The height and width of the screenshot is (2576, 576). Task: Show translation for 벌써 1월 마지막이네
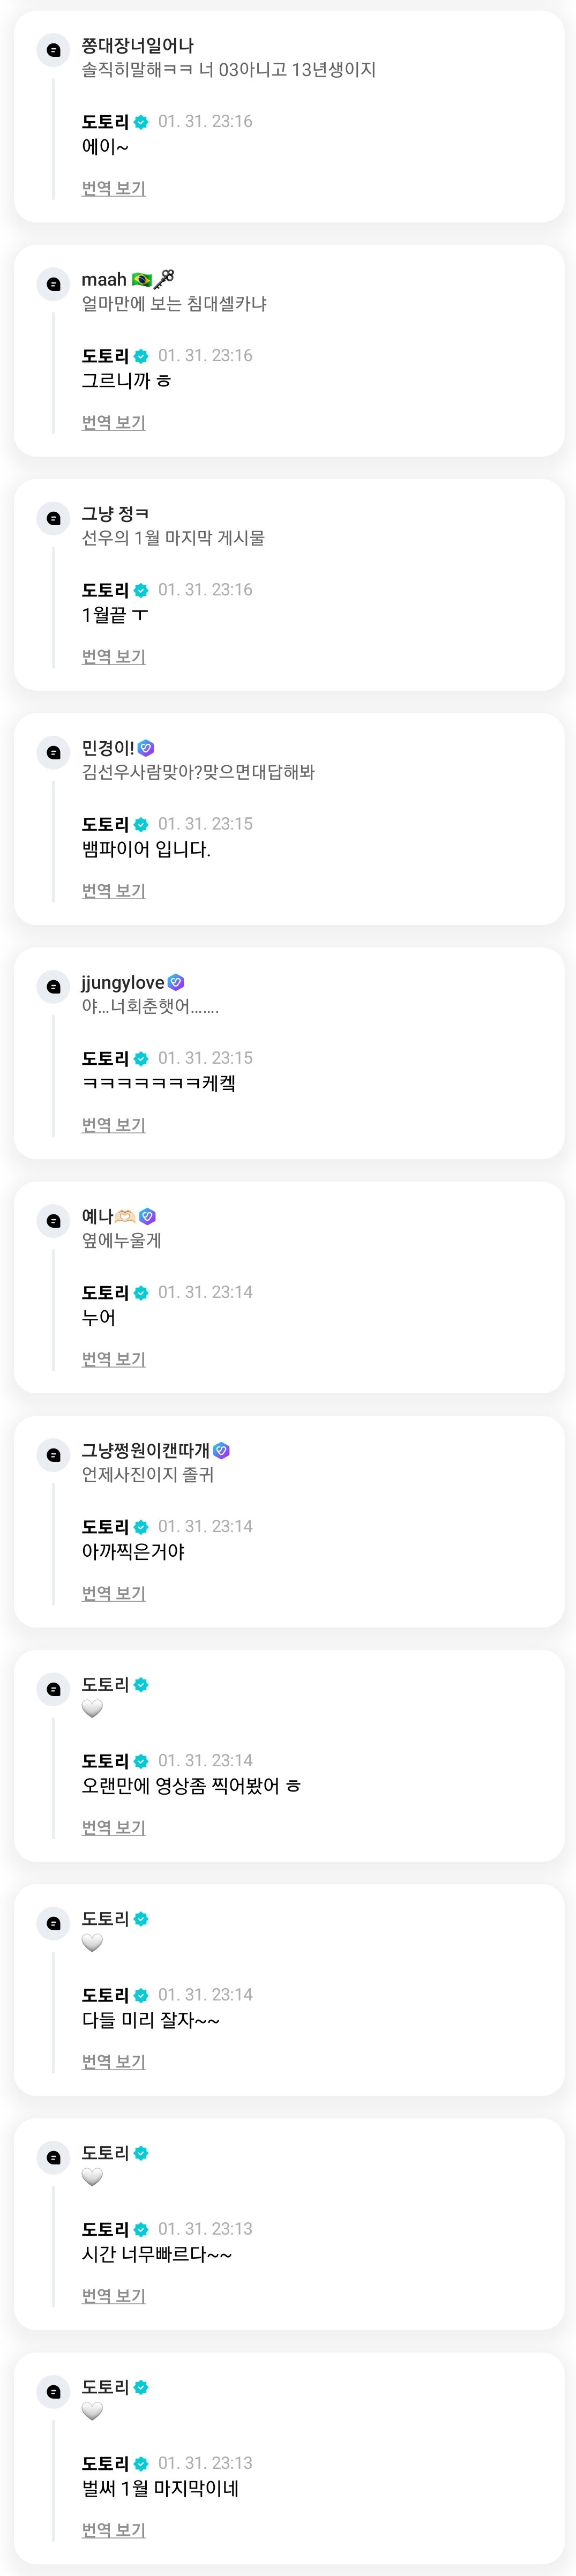coord(113,2529)
